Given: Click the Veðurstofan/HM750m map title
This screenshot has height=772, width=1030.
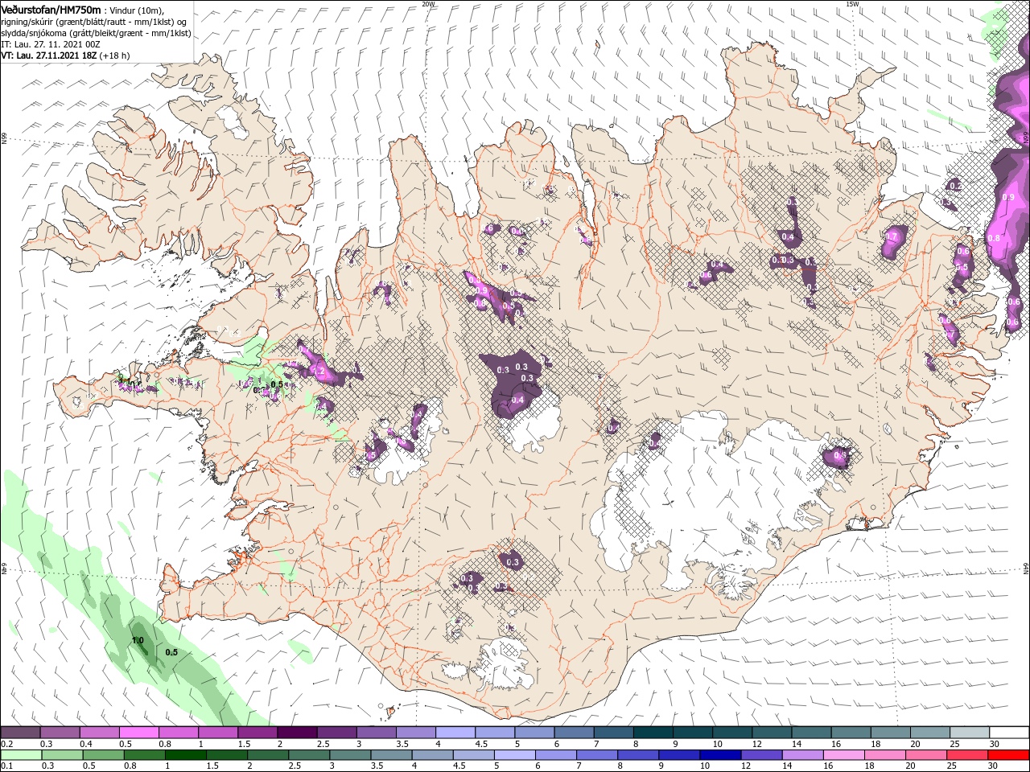Looking at the screenshot, I should point(51,9).
